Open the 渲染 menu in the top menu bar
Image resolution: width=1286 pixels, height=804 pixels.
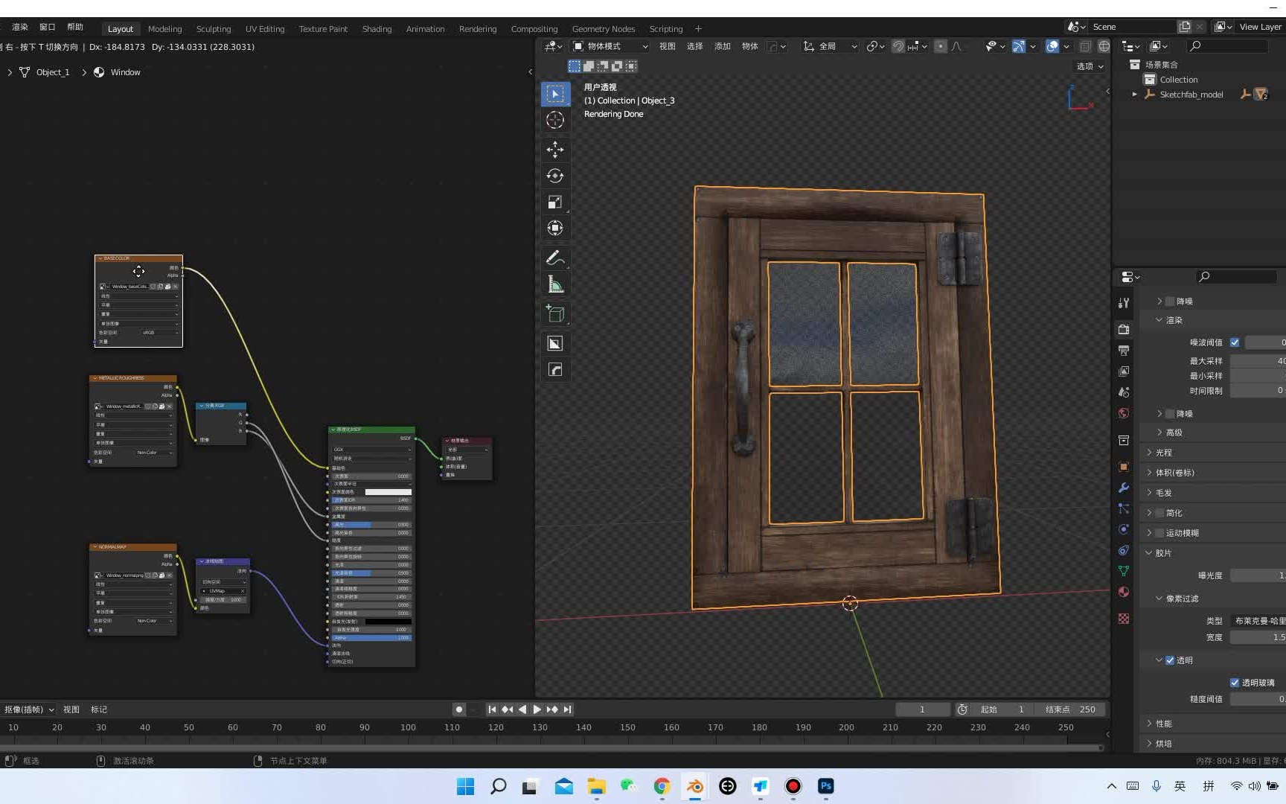tap(19, 27)
